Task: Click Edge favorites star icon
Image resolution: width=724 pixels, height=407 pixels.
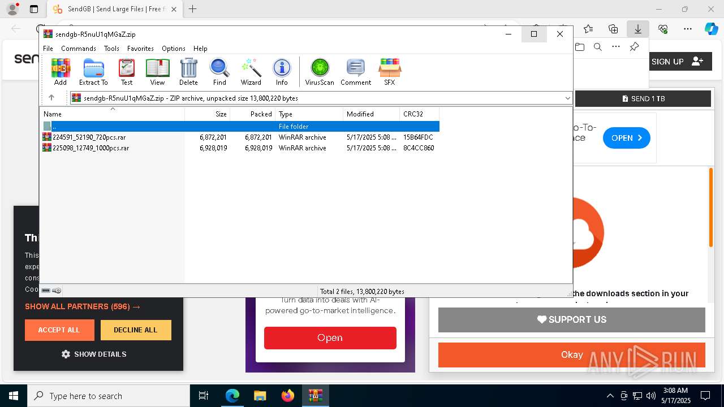Action: (x=588, y=28)
